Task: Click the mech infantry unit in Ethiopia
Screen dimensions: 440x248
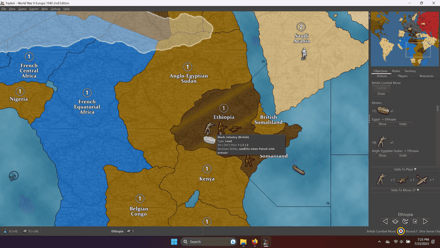Action: [x=209, y=140]
